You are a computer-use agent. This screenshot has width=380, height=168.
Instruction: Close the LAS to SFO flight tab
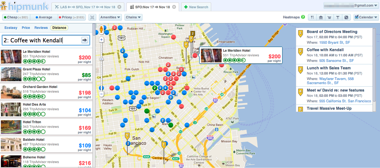[x=119, y=7]
